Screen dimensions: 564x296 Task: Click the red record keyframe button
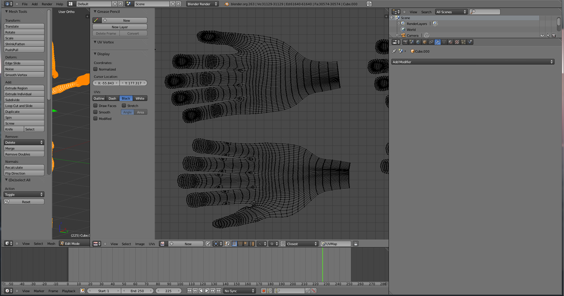click(x=263, y=291)
